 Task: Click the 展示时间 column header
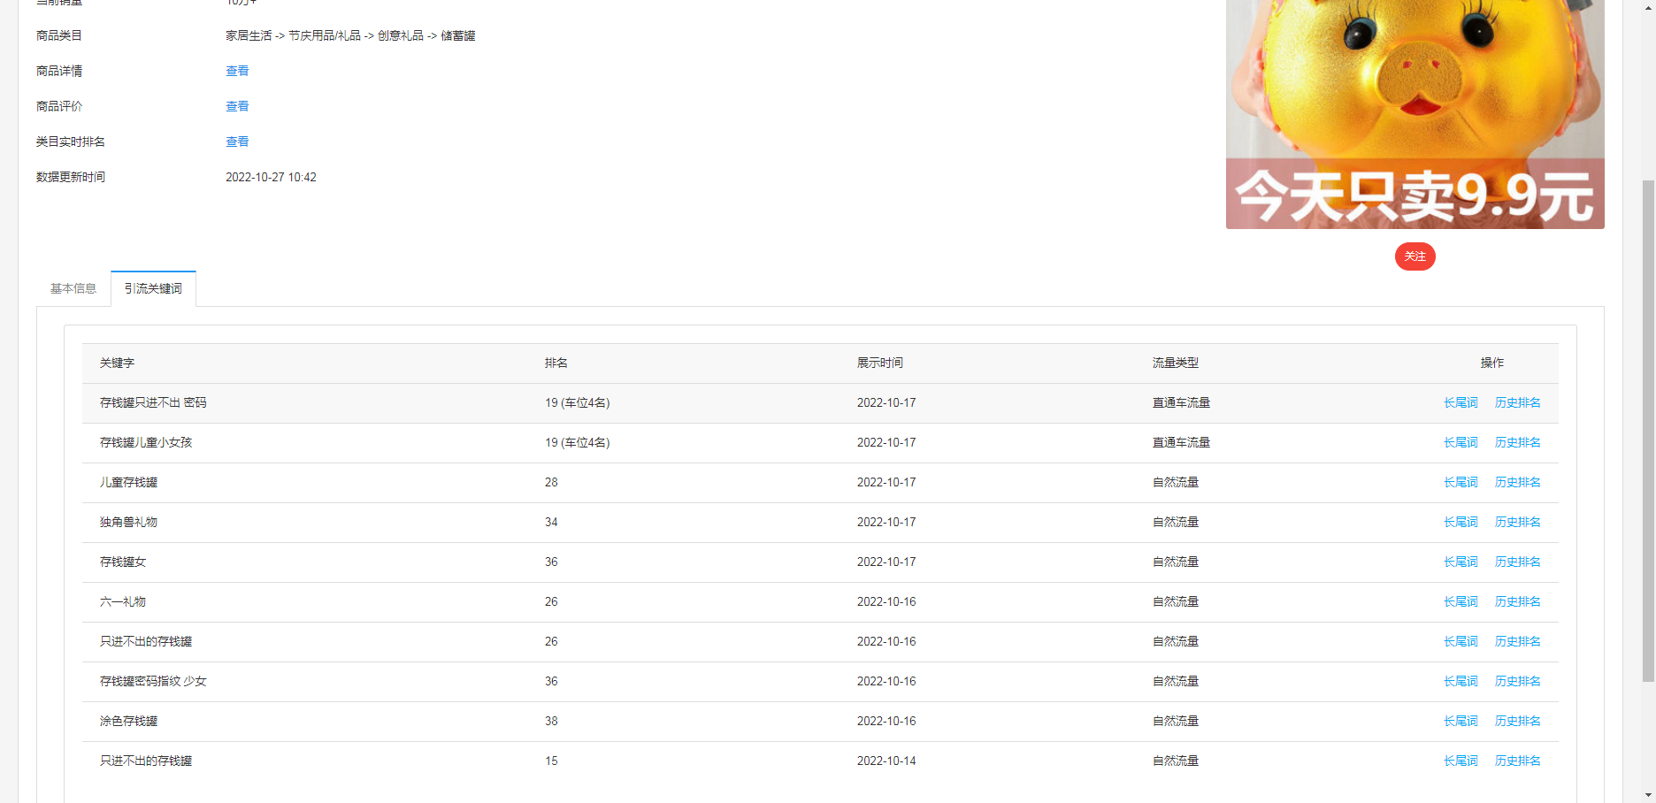880,363
